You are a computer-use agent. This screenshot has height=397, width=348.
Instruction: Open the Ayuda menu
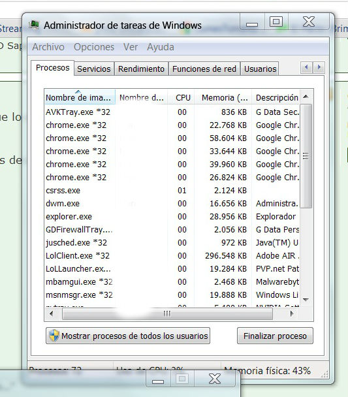[x=161, y=47]
